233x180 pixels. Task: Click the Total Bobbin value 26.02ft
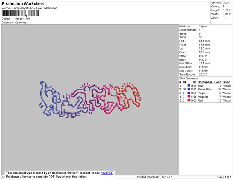[203, 74]
